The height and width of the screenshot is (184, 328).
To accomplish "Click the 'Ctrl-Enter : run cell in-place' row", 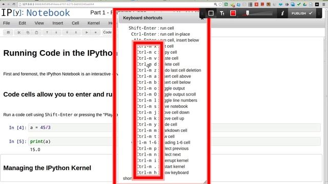I will pyautogui.click(x=160, y=34).
